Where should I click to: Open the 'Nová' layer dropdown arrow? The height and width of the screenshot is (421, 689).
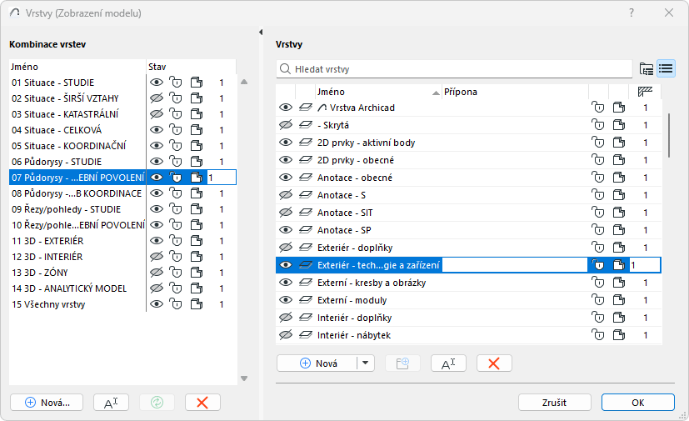tap(367, 363)
